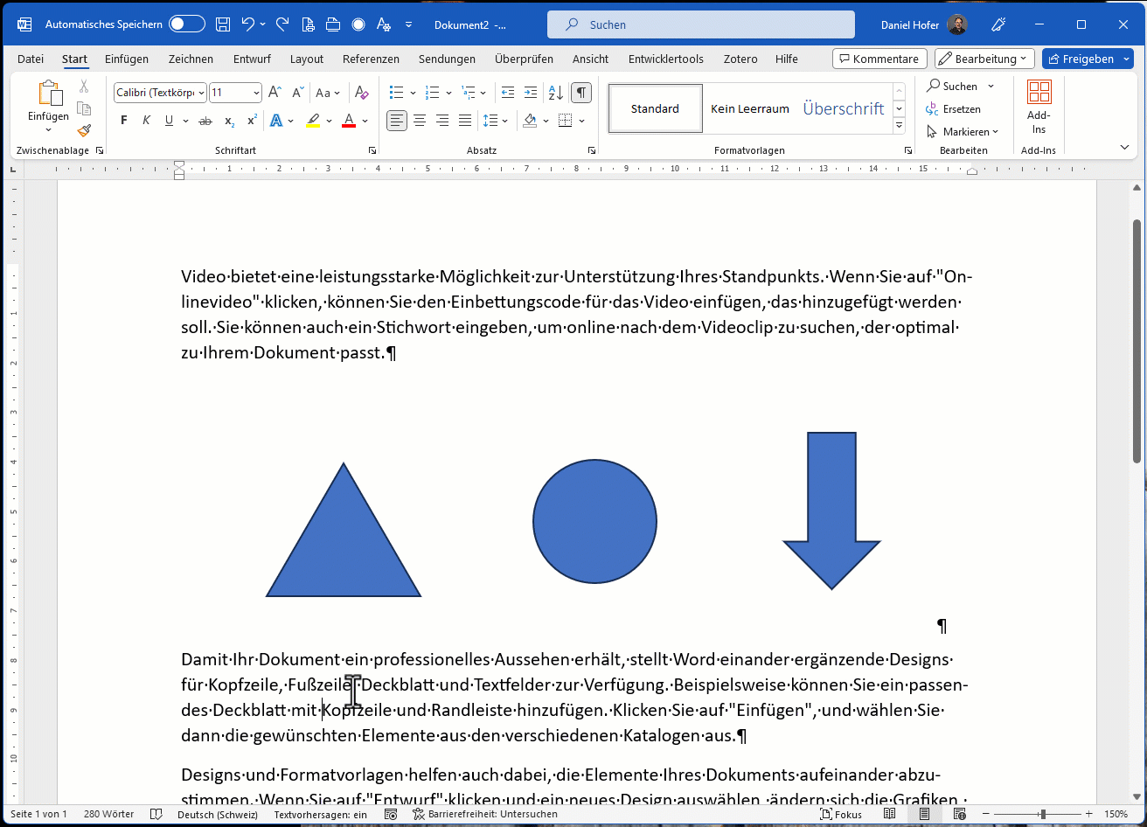The image size is (1147, 827).
Task: Apply strikethrough to the text
Action: 205,121
